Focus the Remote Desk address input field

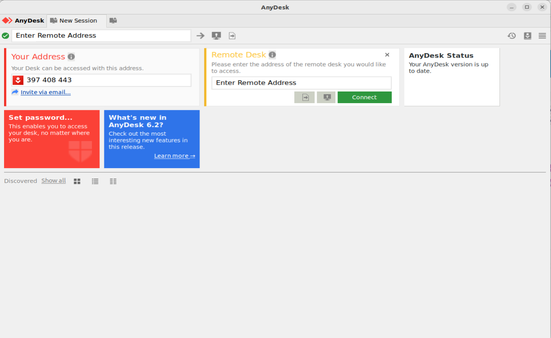301,83
